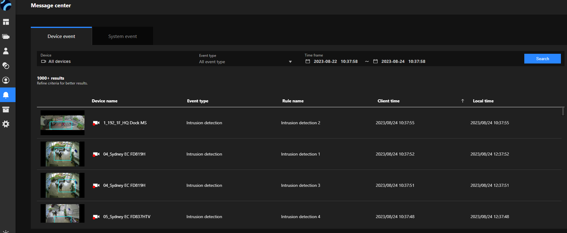Select the Device event tab
The width and height of the screenshot is (567, 233).
click(x=61, y=36)
